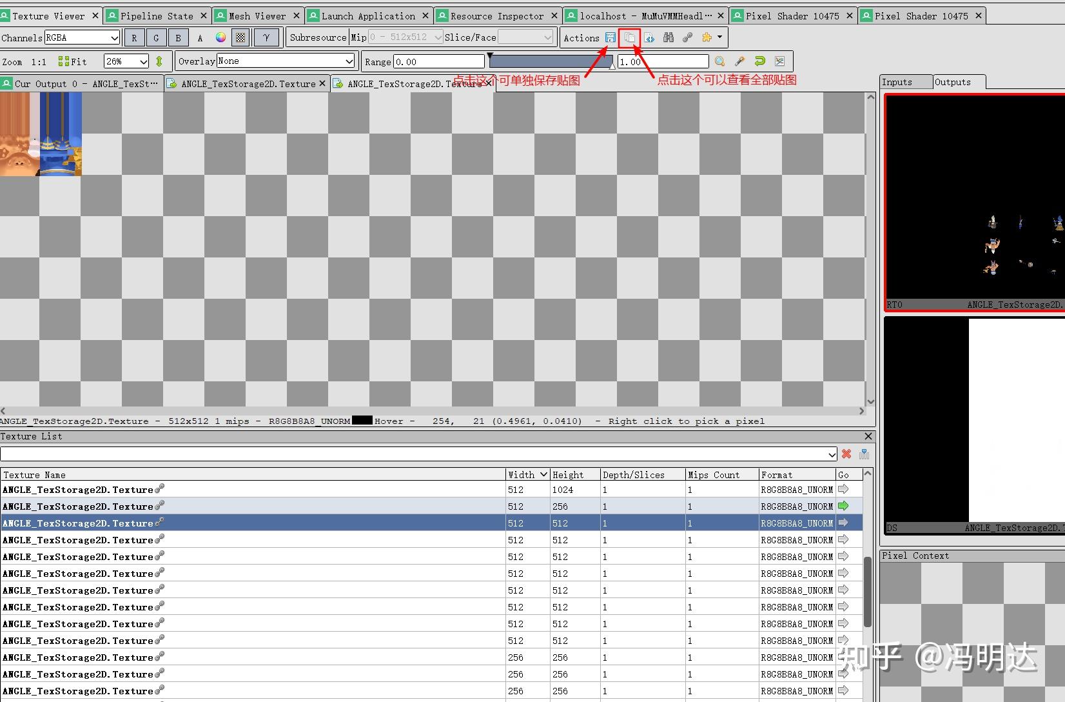The width and height of the screenshot is (1065, 702).
Task: Switch to localhost MuMuVMMHeadl tab
Action: coord(645,15)
